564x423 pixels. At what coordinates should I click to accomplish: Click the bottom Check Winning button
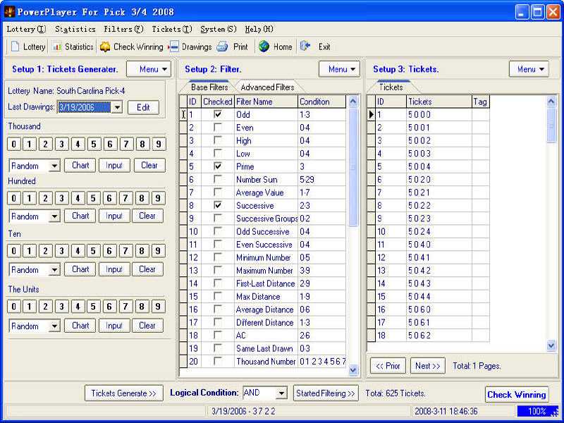coord(517,395)
